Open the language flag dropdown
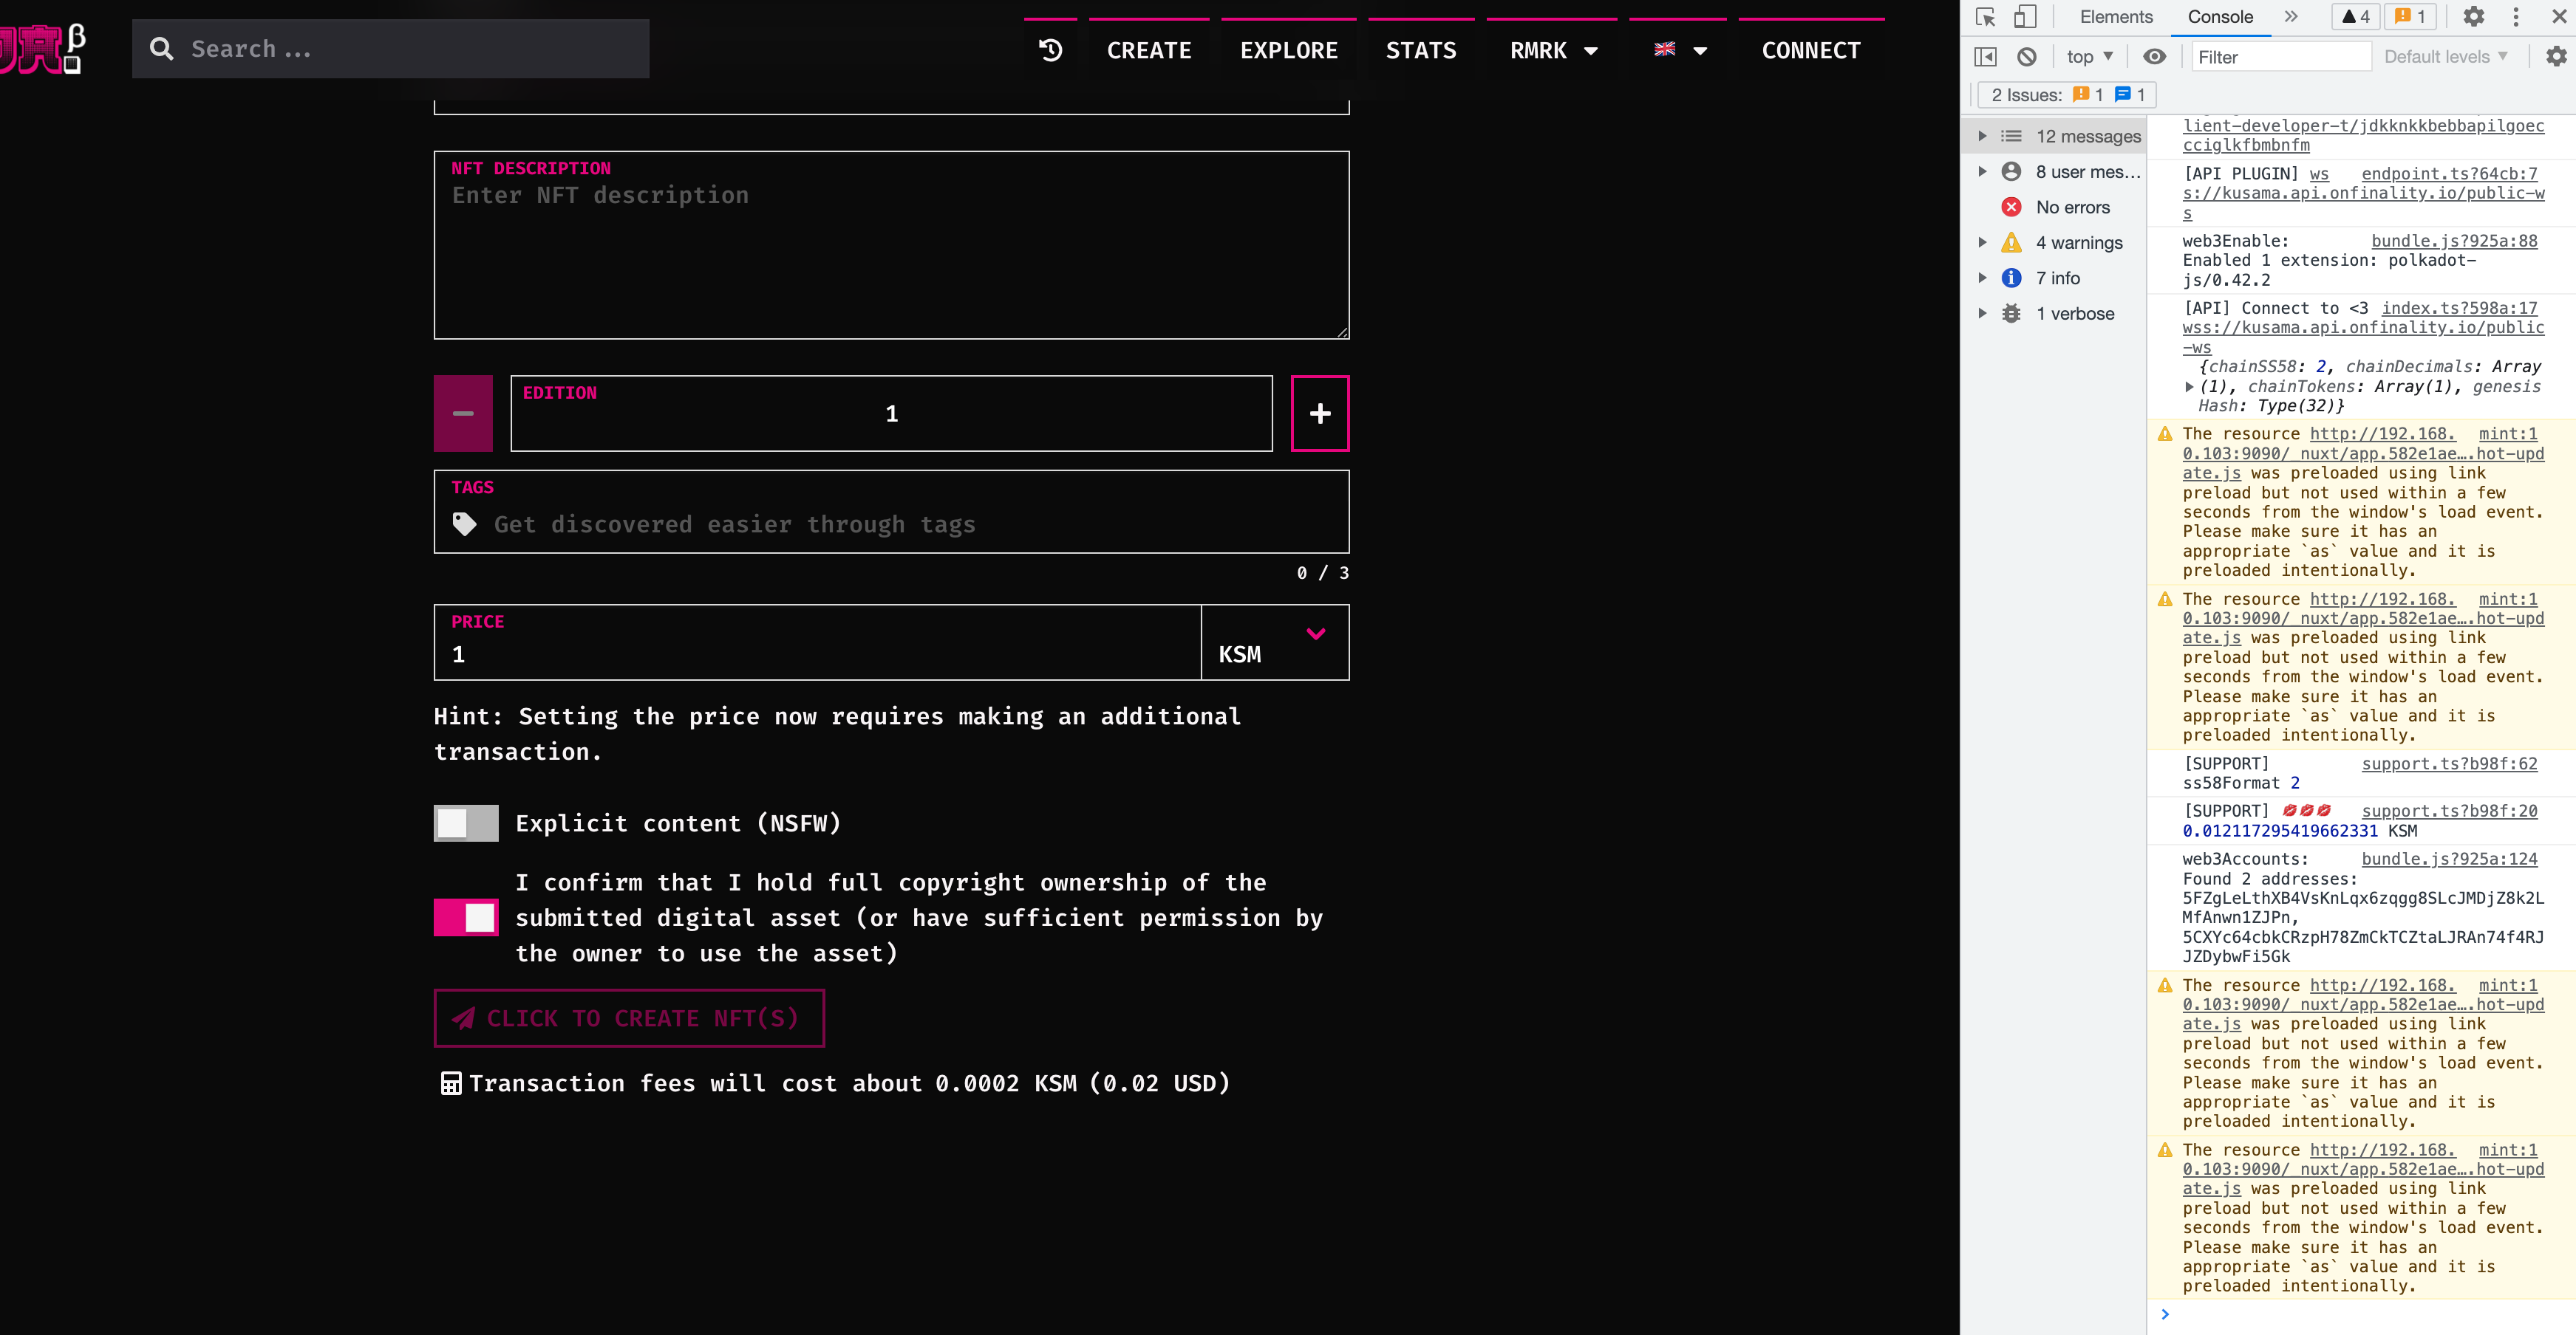The width and height of the screenshot is (2576, 1335). pyautogui.click(x=1680, y=50)
